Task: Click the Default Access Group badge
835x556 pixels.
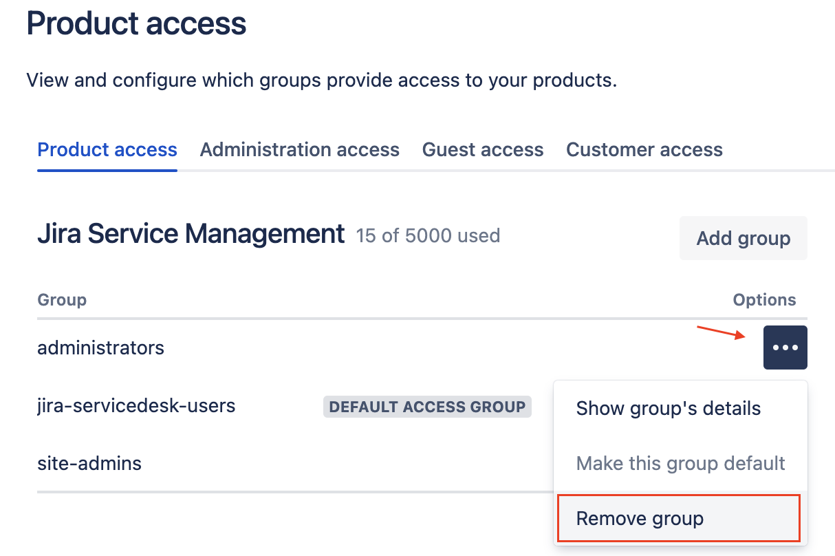Action: (x=427, y=407)
